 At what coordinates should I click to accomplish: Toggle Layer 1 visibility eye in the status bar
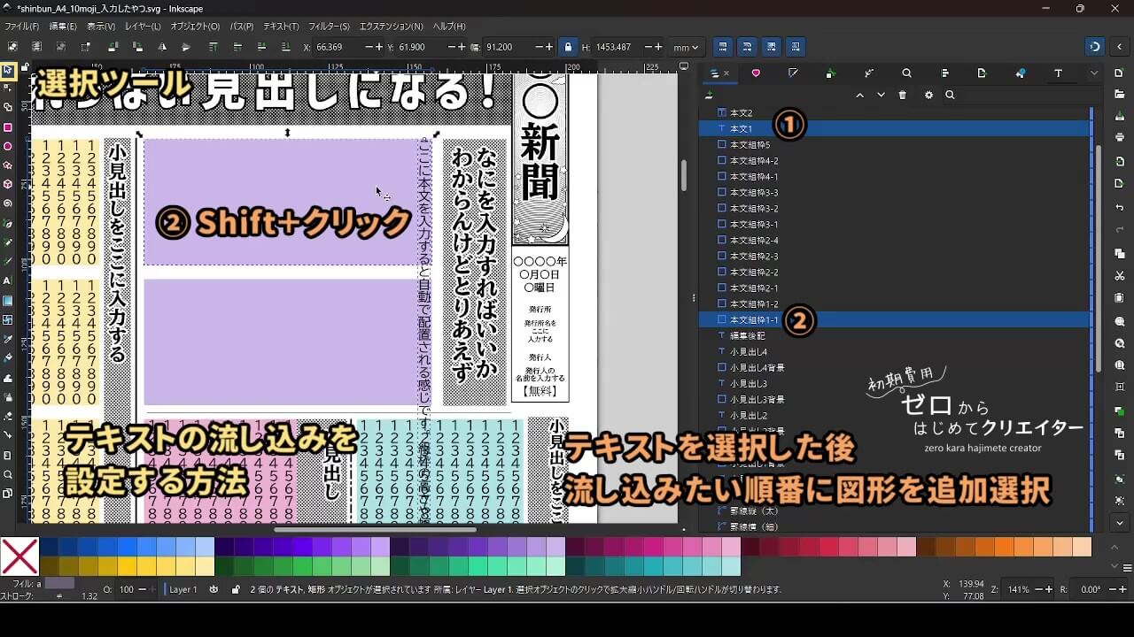214,589
